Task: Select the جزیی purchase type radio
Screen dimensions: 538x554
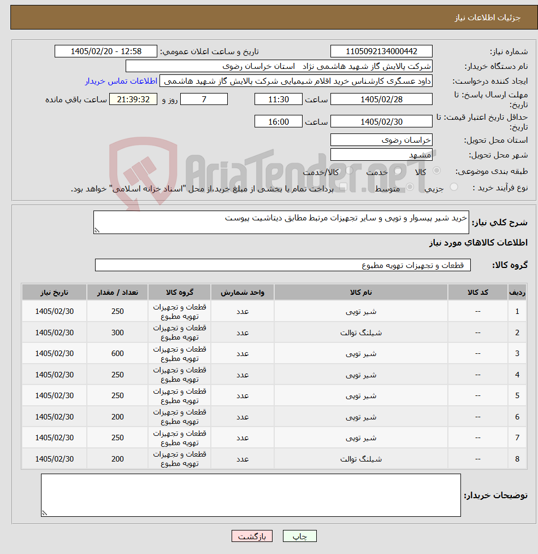Action: click(454, 186)
